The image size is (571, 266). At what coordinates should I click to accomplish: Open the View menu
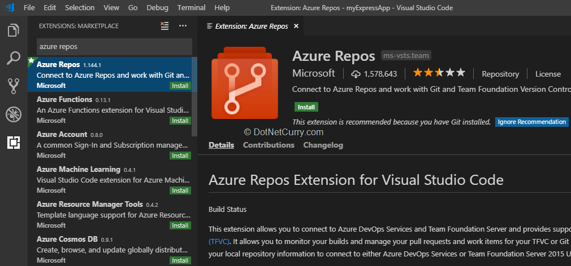pyautogui.click(x=111, y=8)
